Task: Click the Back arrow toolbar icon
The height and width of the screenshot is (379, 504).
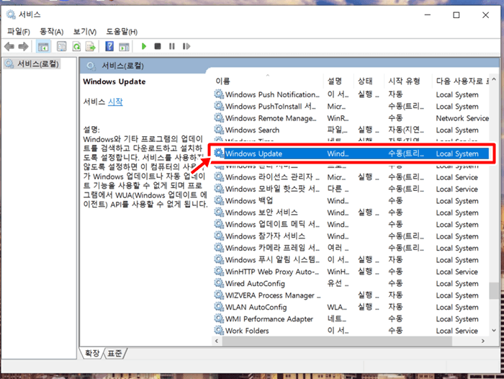Action: [x=9, y=47]
